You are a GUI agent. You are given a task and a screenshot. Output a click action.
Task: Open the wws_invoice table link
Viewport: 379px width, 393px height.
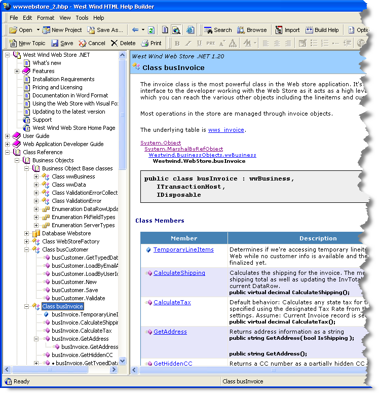click(226, 130)
